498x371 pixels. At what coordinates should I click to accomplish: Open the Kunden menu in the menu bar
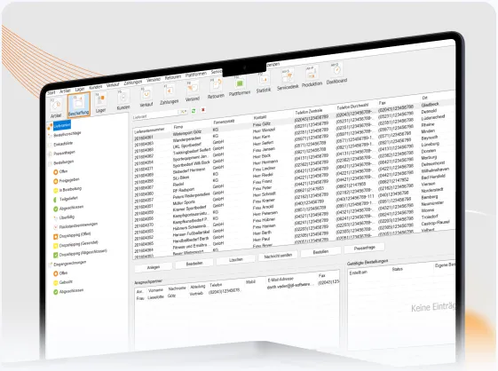pos(95,87)
